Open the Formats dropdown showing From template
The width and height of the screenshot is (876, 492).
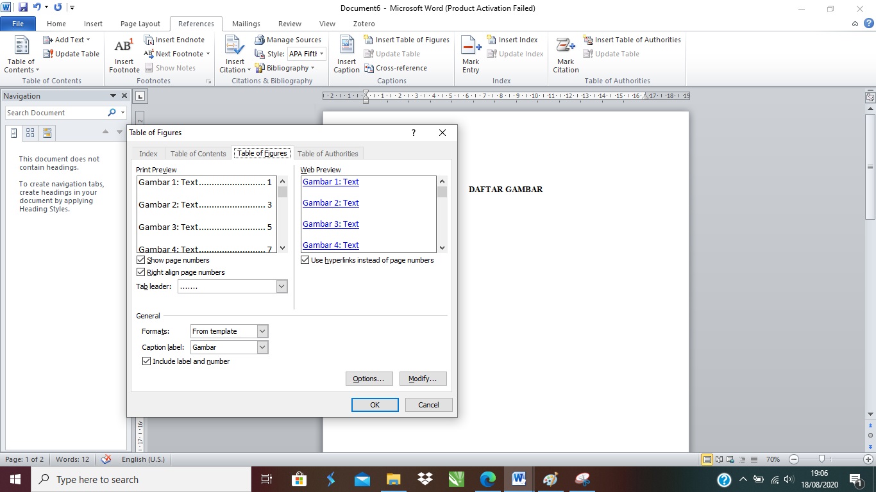point(262,331)
